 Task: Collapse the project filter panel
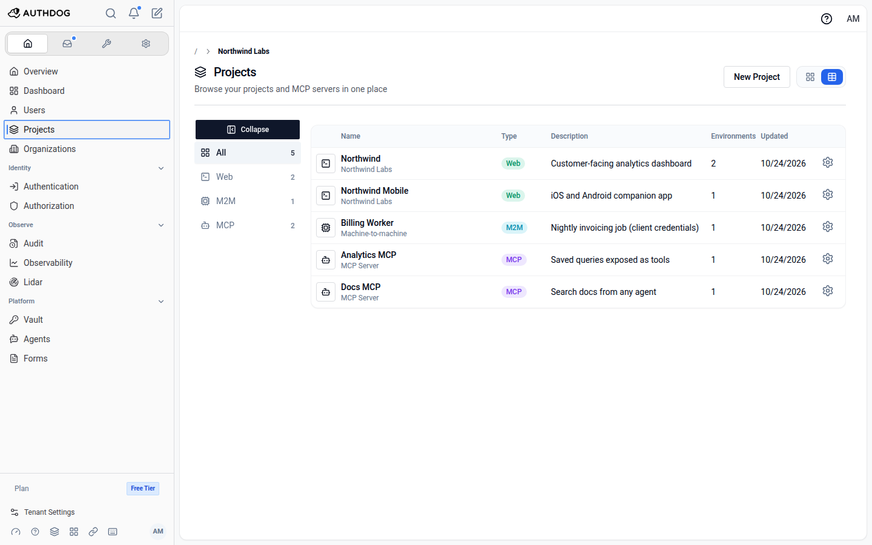tap(248, 130)
